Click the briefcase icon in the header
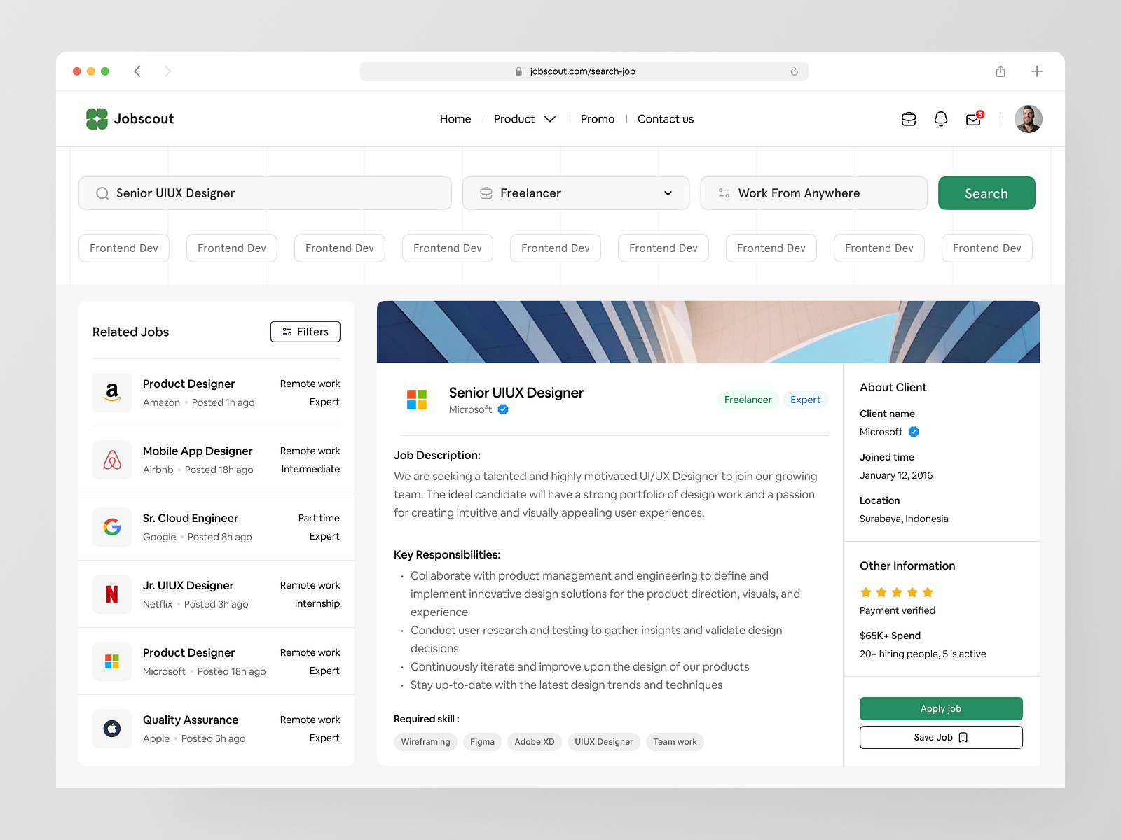 point(908,119)
